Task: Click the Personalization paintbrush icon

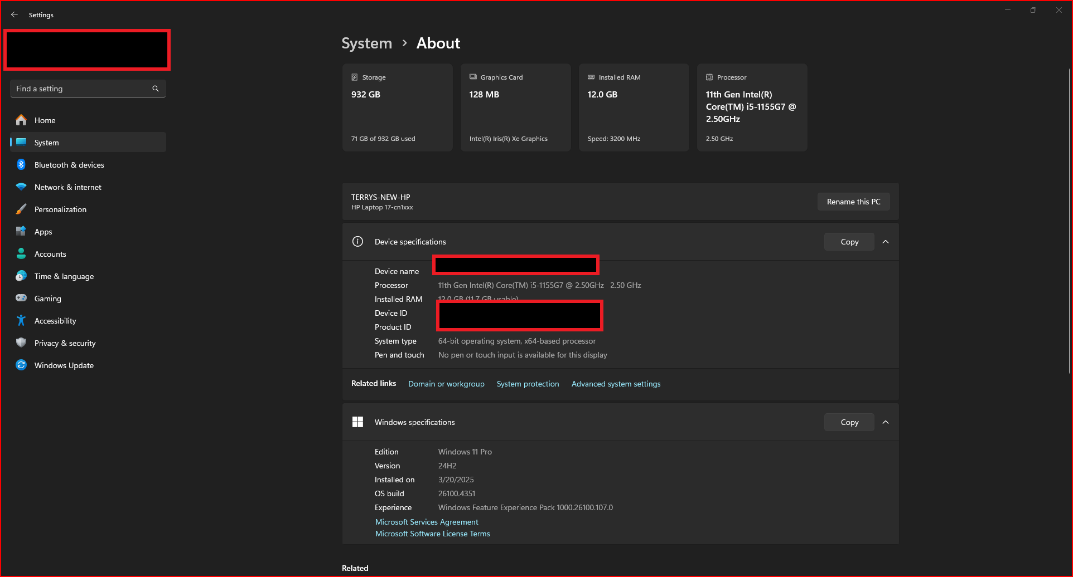Action: 21,209
